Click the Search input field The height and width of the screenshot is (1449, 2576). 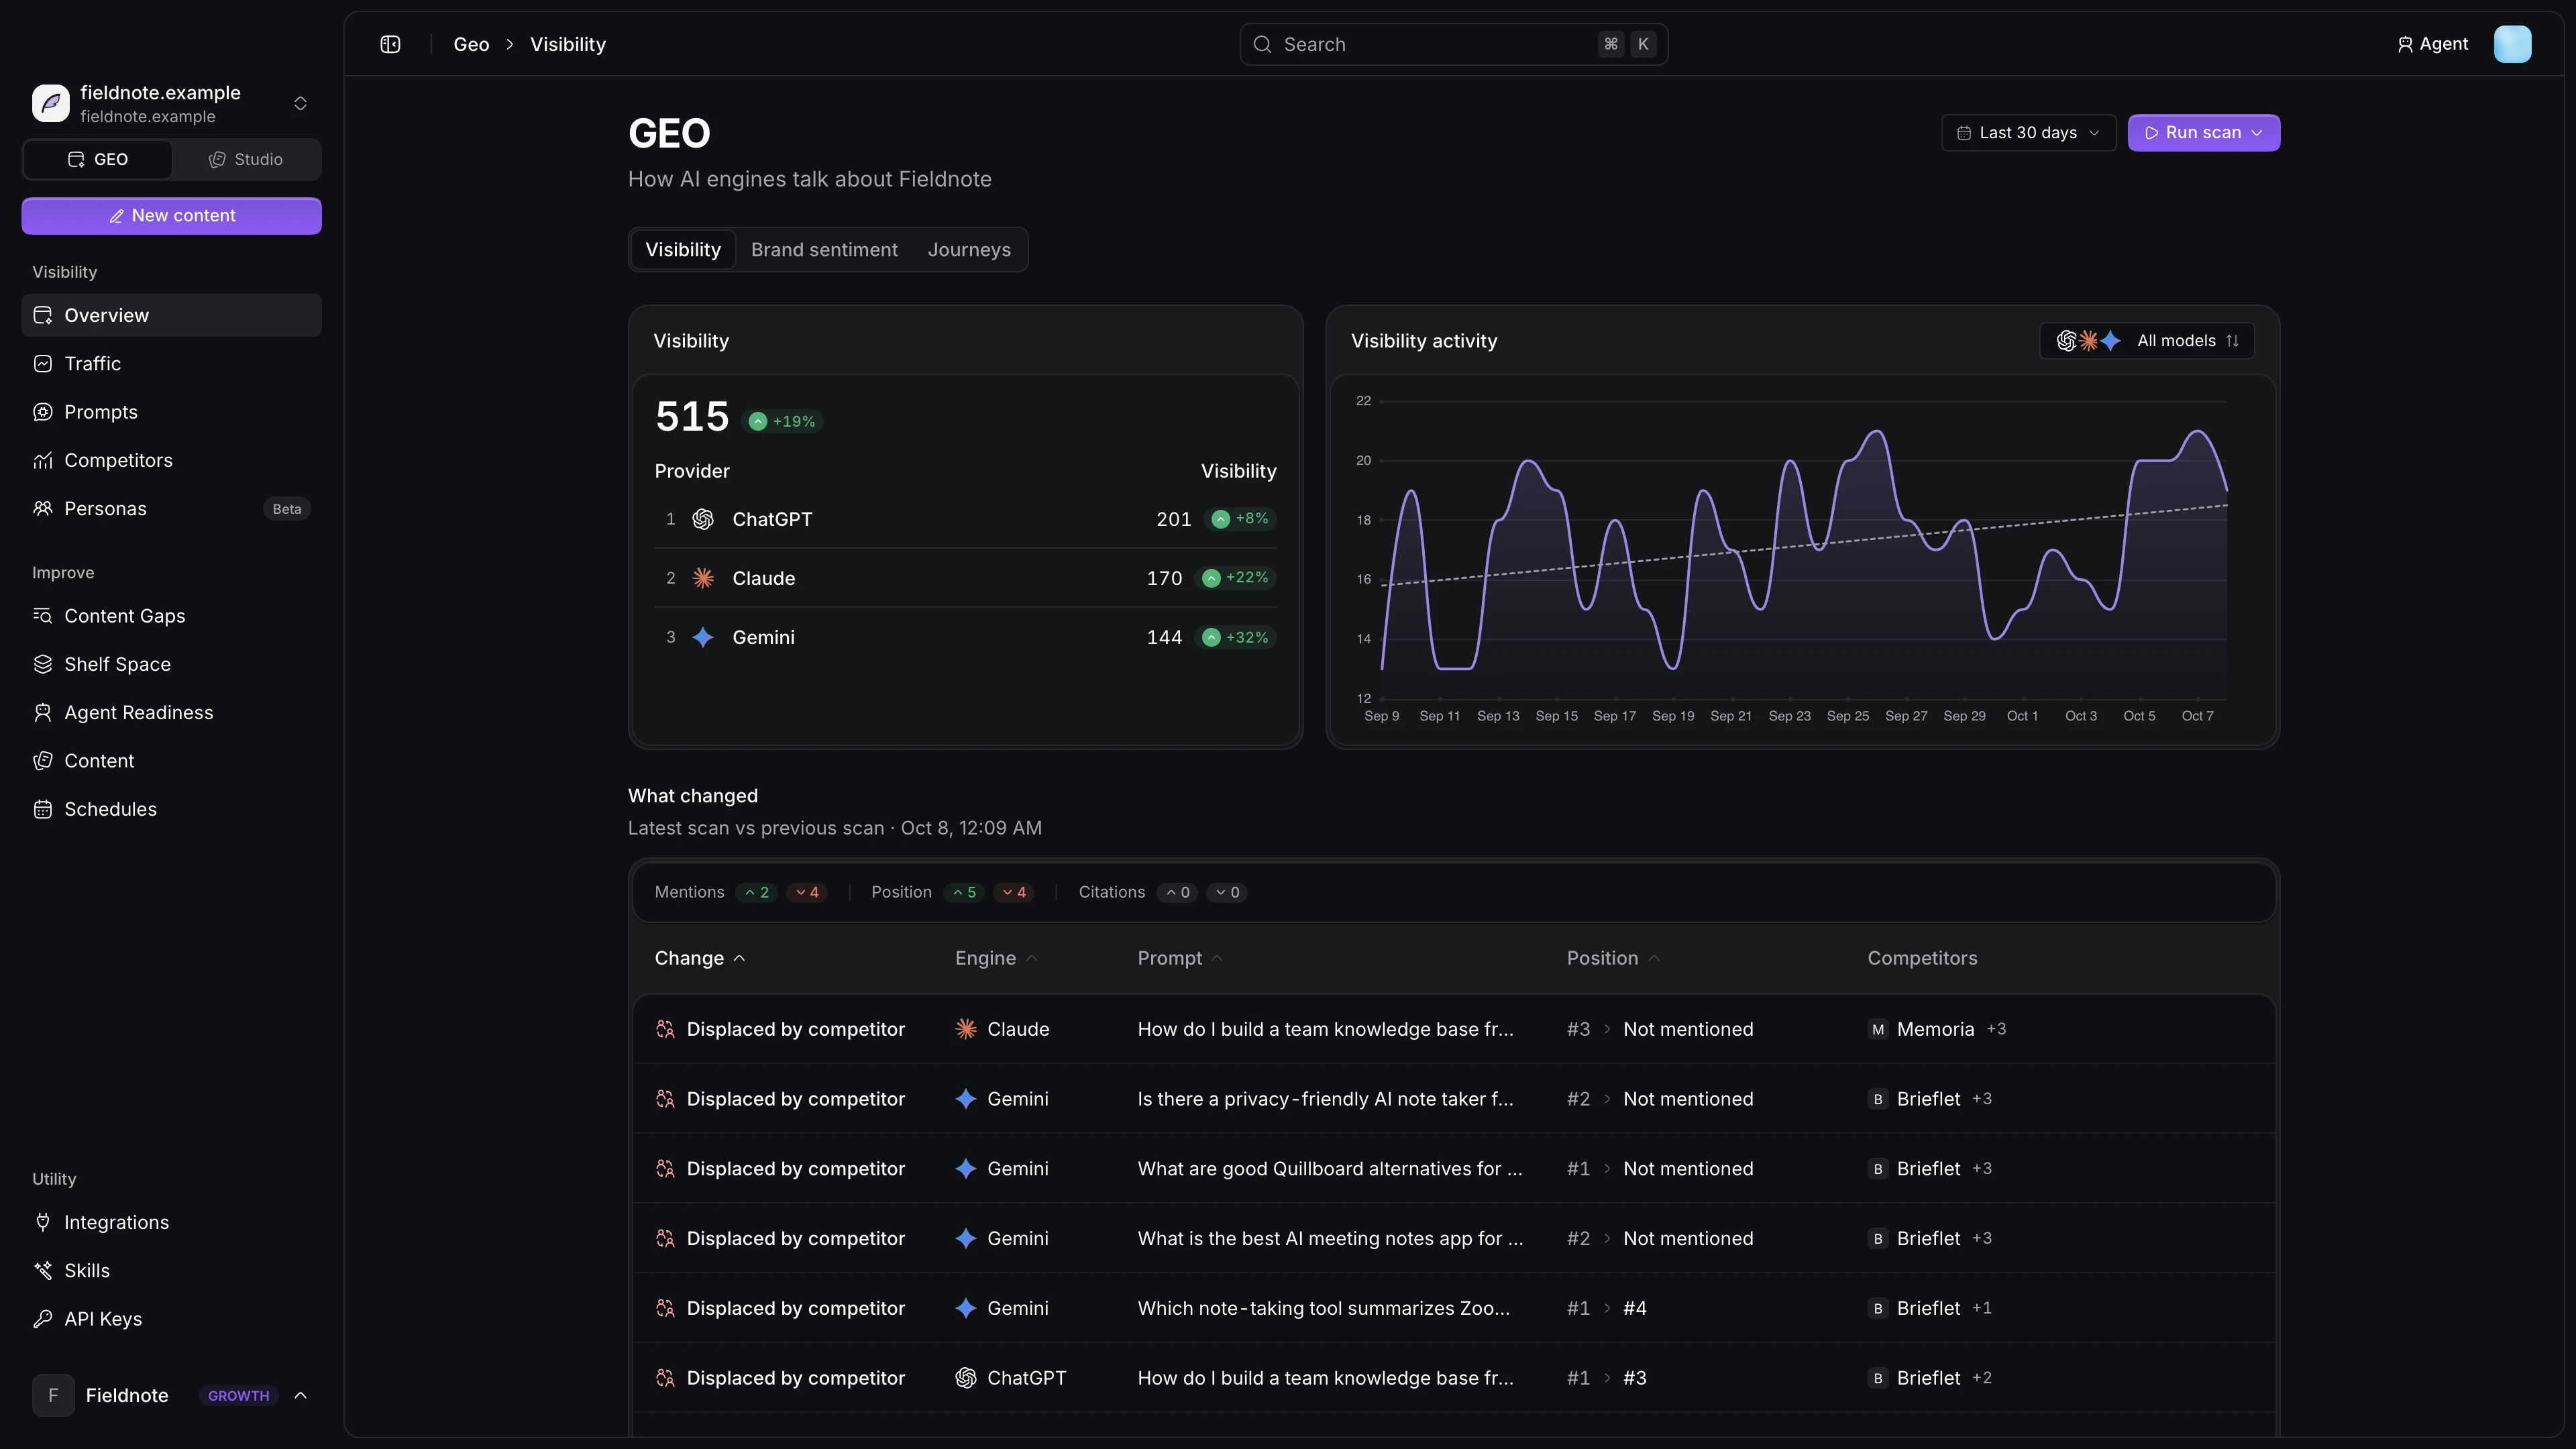coord(1453,44)
